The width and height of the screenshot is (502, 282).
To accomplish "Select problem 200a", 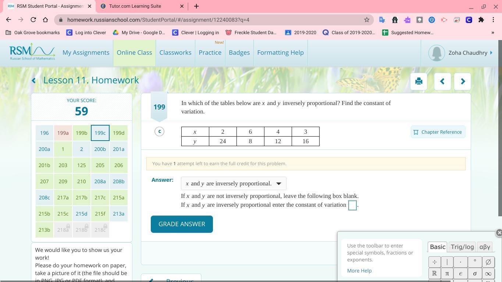I will tap(44, 149).
